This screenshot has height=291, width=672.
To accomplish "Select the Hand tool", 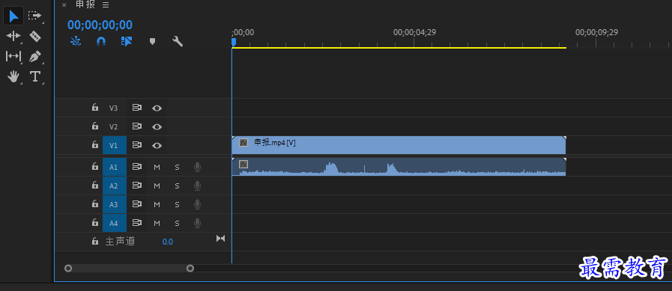I will pos(13,76).
